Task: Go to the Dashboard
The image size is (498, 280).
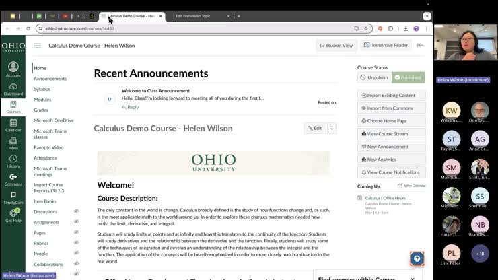Action: click(13, 90)
